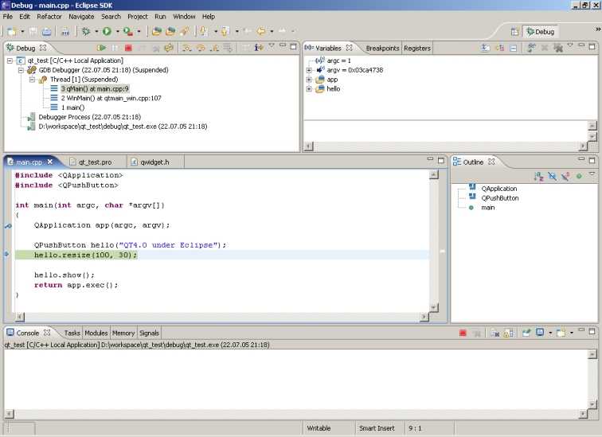602x437 pixels.
Task: Select main function in Outline view
Action: point(487,208)
